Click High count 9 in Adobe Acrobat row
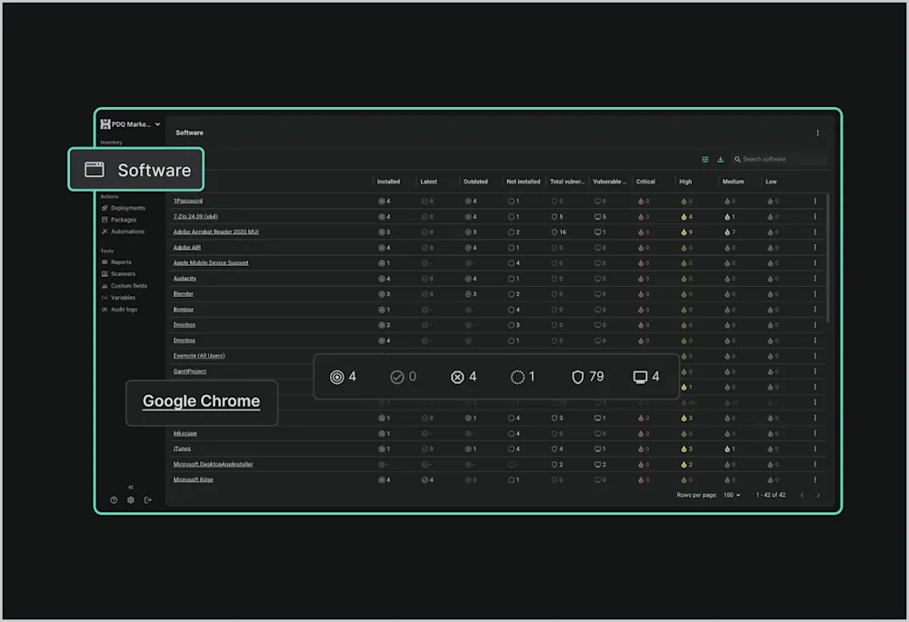This screenshot has height=622, width=909. (687, 232)
